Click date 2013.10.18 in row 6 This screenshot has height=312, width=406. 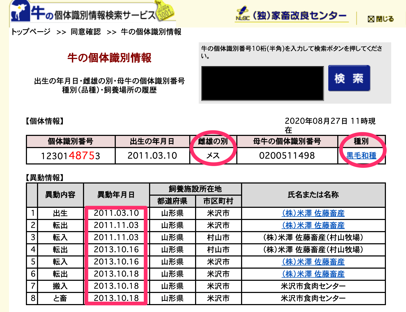point(116,274)
